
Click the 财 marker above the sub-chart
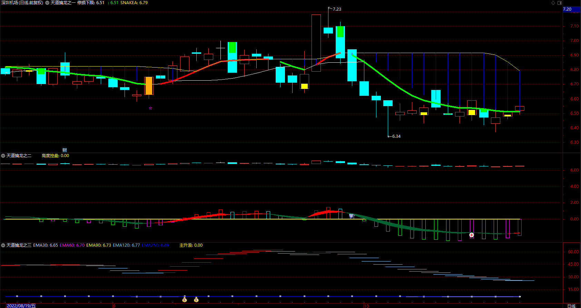click(x=65, y=150)
